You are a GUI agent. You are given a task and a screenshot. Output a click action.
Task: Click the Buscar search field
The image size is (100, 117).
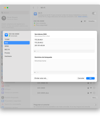click(x=15, y=13)
